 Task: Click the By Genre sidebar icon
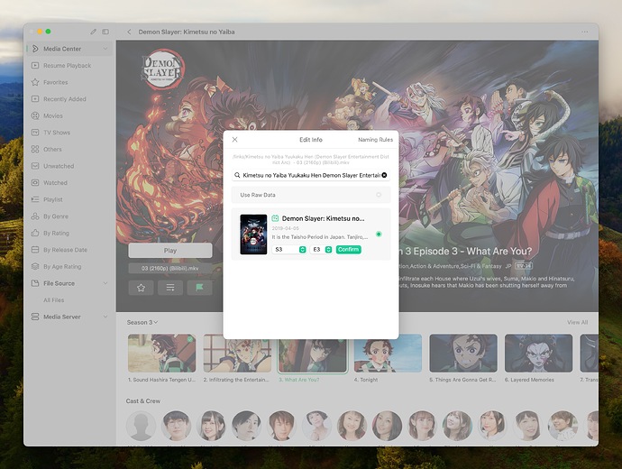[x=35, y=216]
